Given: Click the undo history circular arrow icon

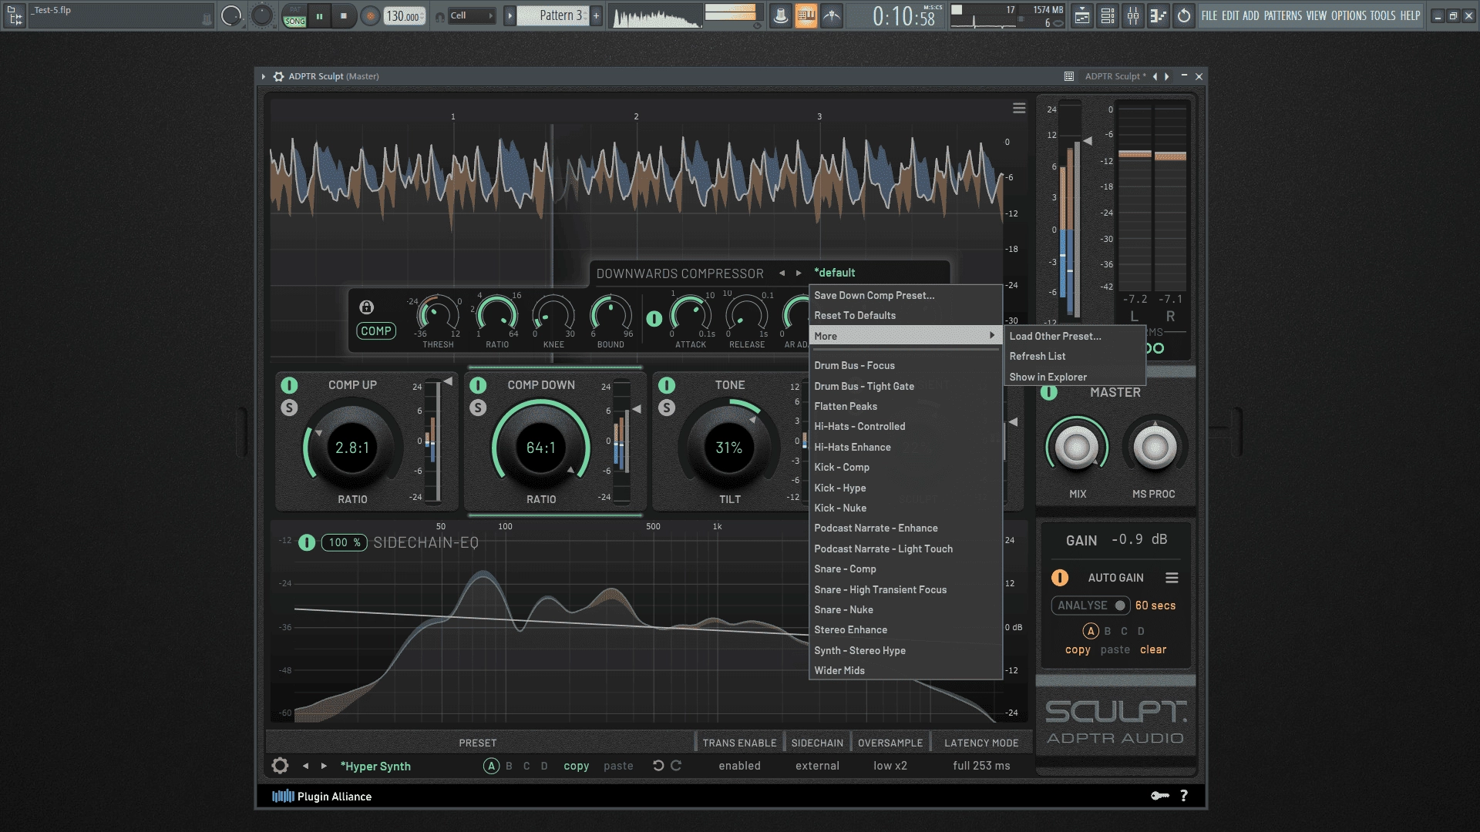Looking at the screenshot, I should (x=1184, y=15).
